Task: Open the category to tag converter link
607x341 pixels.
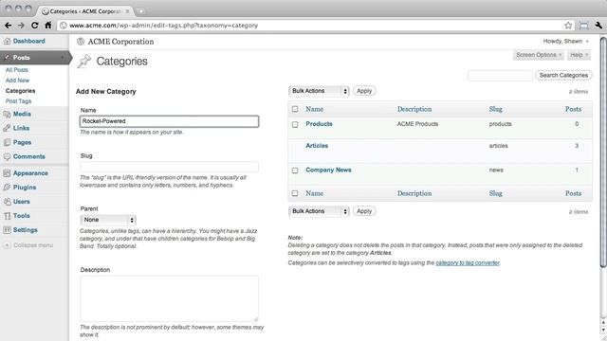Action: 468,263
